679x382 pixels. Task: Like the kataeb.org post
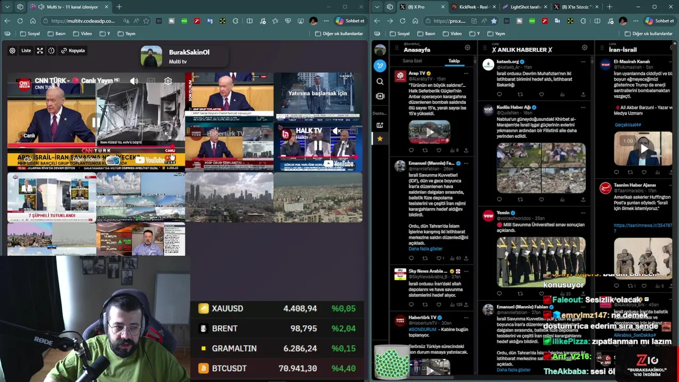(x=541, y=94)
